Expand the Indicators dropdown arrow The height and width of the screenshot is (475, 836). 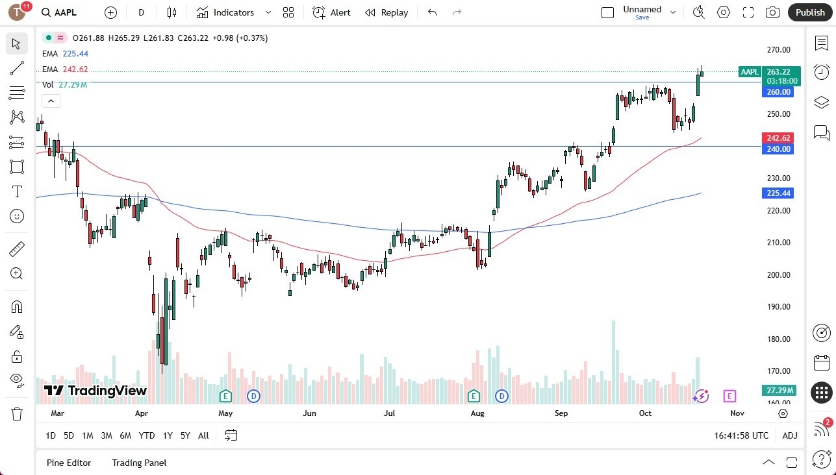(x=268, y=12)
